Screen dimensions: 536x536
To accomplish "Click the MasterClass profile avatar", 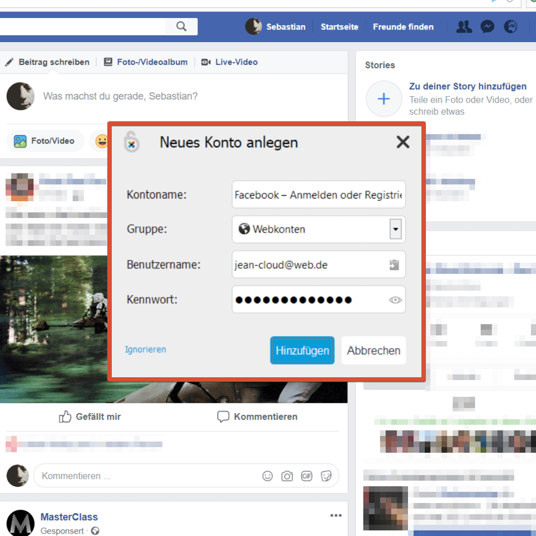I will [x=21, y=523].
